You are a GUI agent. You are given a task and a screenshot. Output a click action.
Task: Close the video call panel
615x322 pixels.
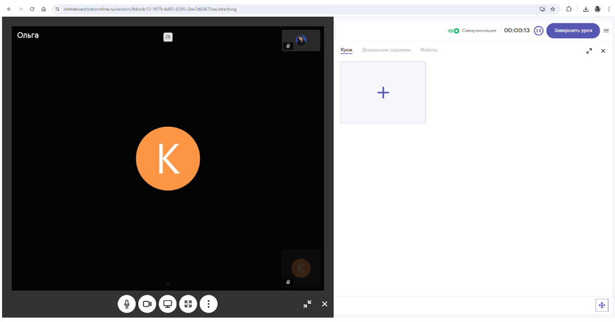pyautogui.click(x=325, y=304)
